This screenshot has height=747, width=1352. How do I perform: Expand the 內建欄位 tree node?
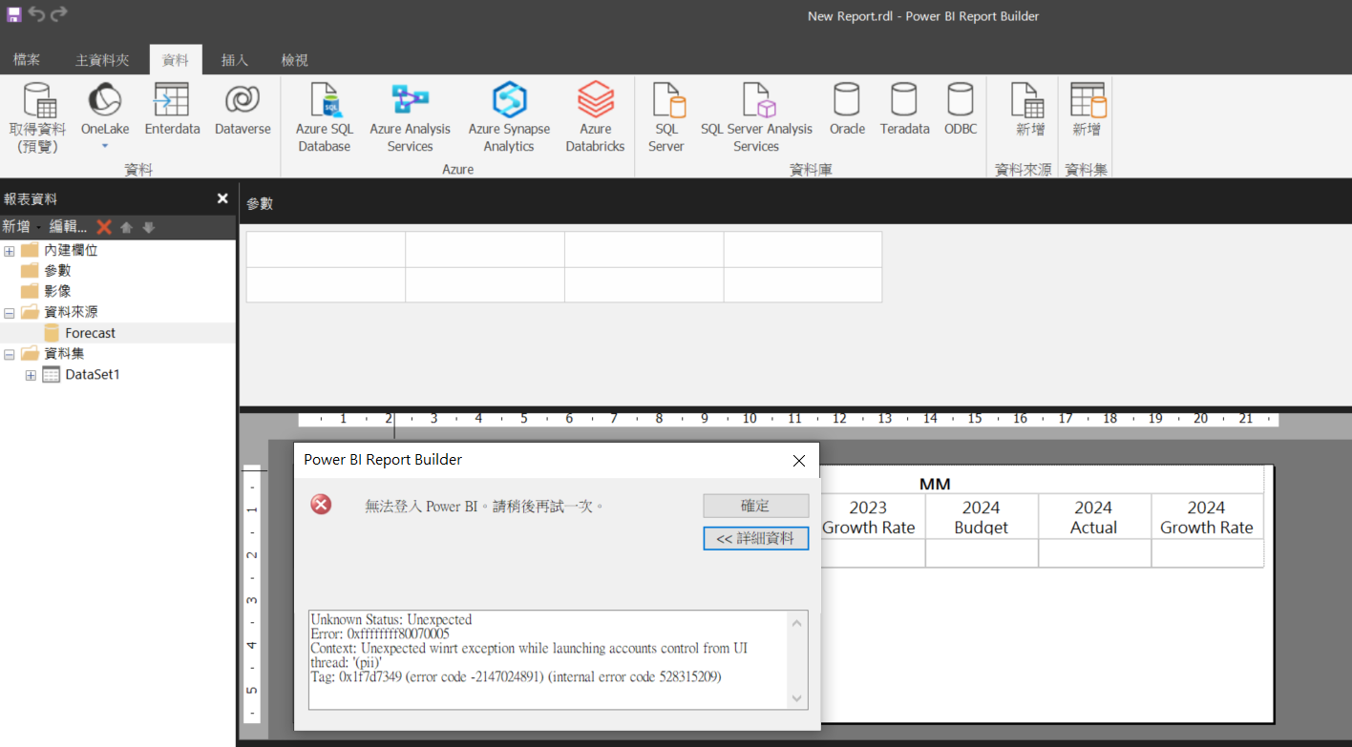(10, 251)
